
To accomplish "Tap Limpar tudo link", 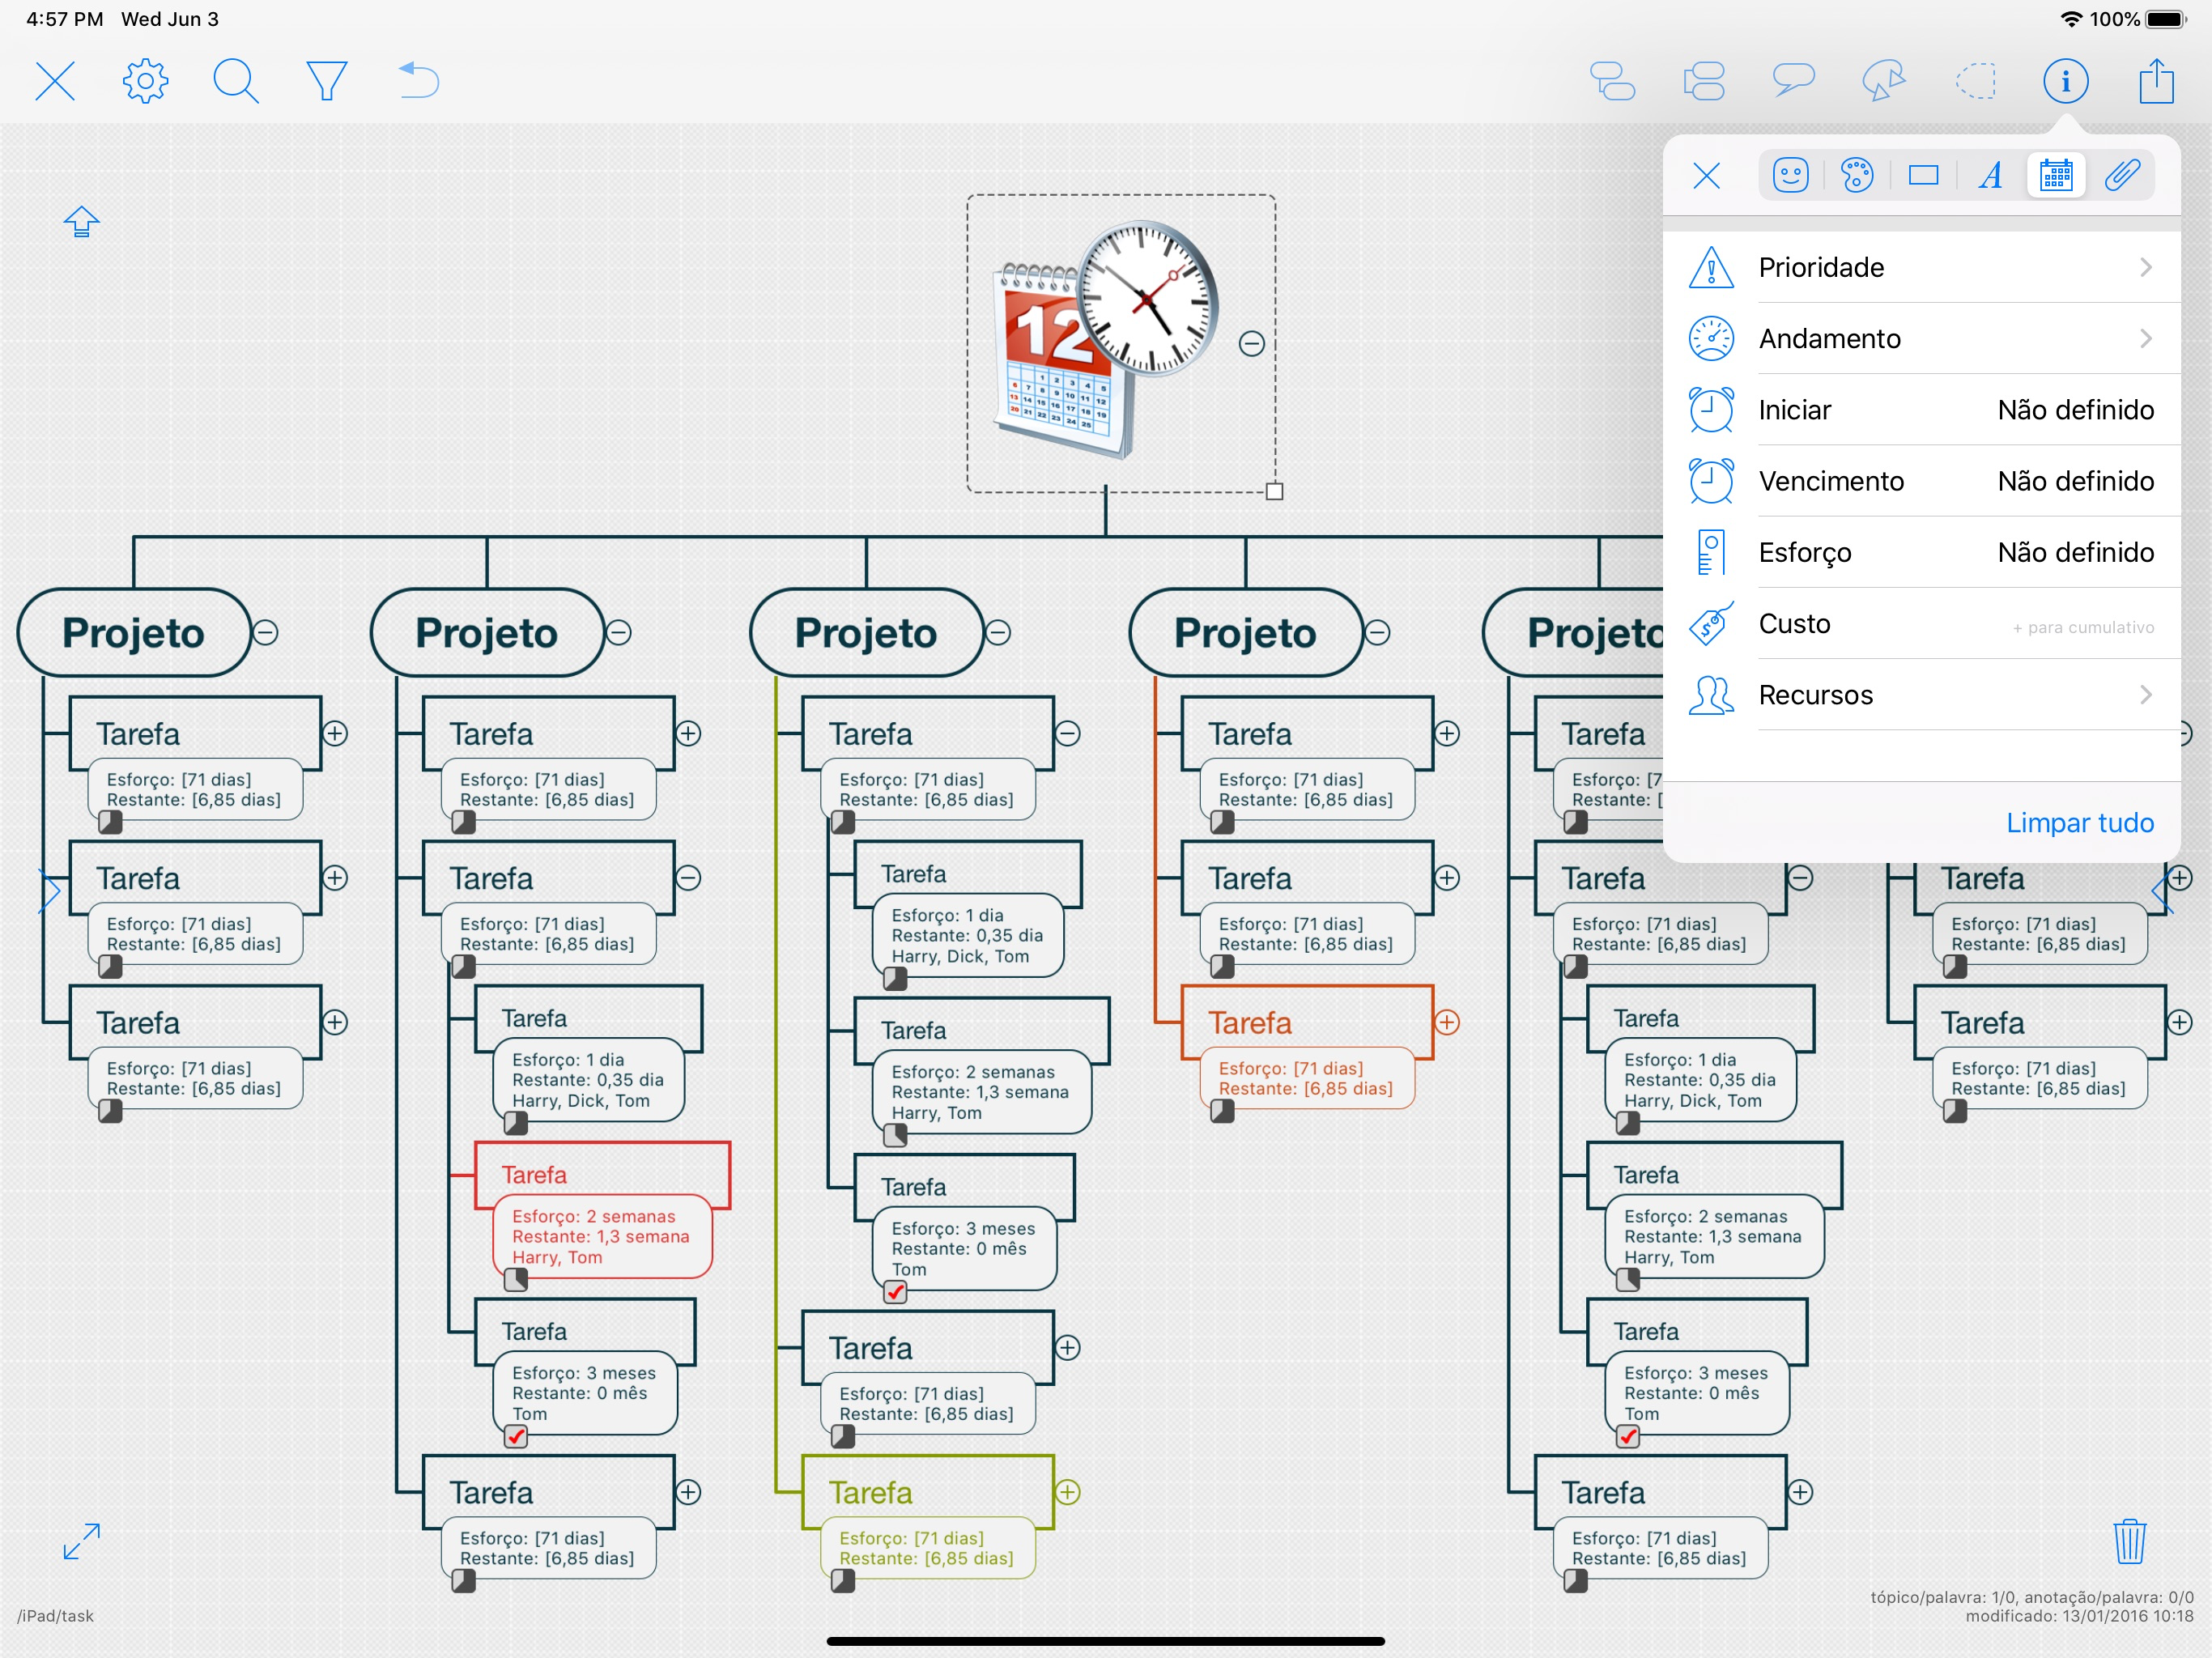I will tap(2079, 823).
